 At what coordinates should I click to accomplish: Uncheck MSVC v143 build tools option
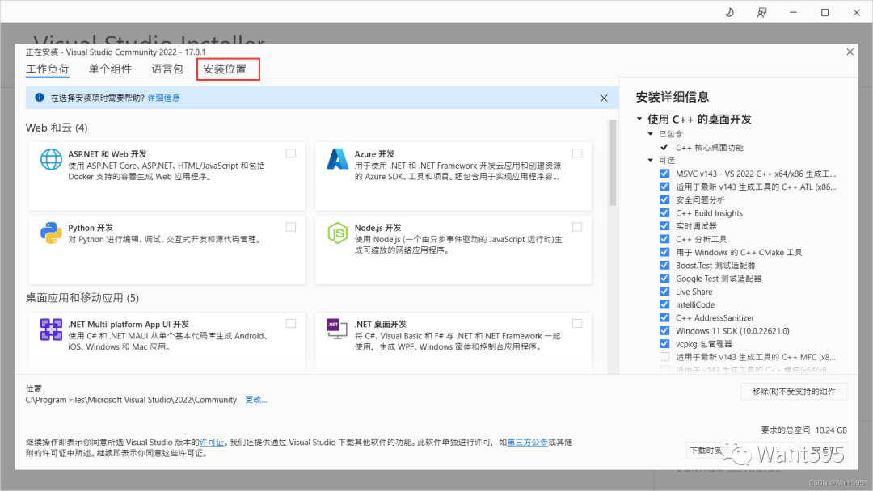click(664, 174)
